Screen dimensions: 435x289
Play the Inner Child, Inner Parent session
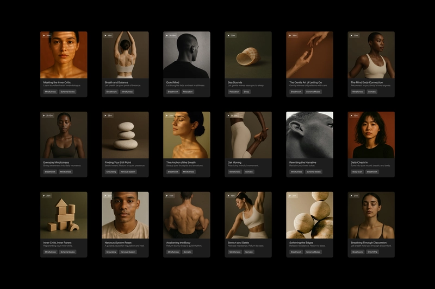click(x=44, y=196)
